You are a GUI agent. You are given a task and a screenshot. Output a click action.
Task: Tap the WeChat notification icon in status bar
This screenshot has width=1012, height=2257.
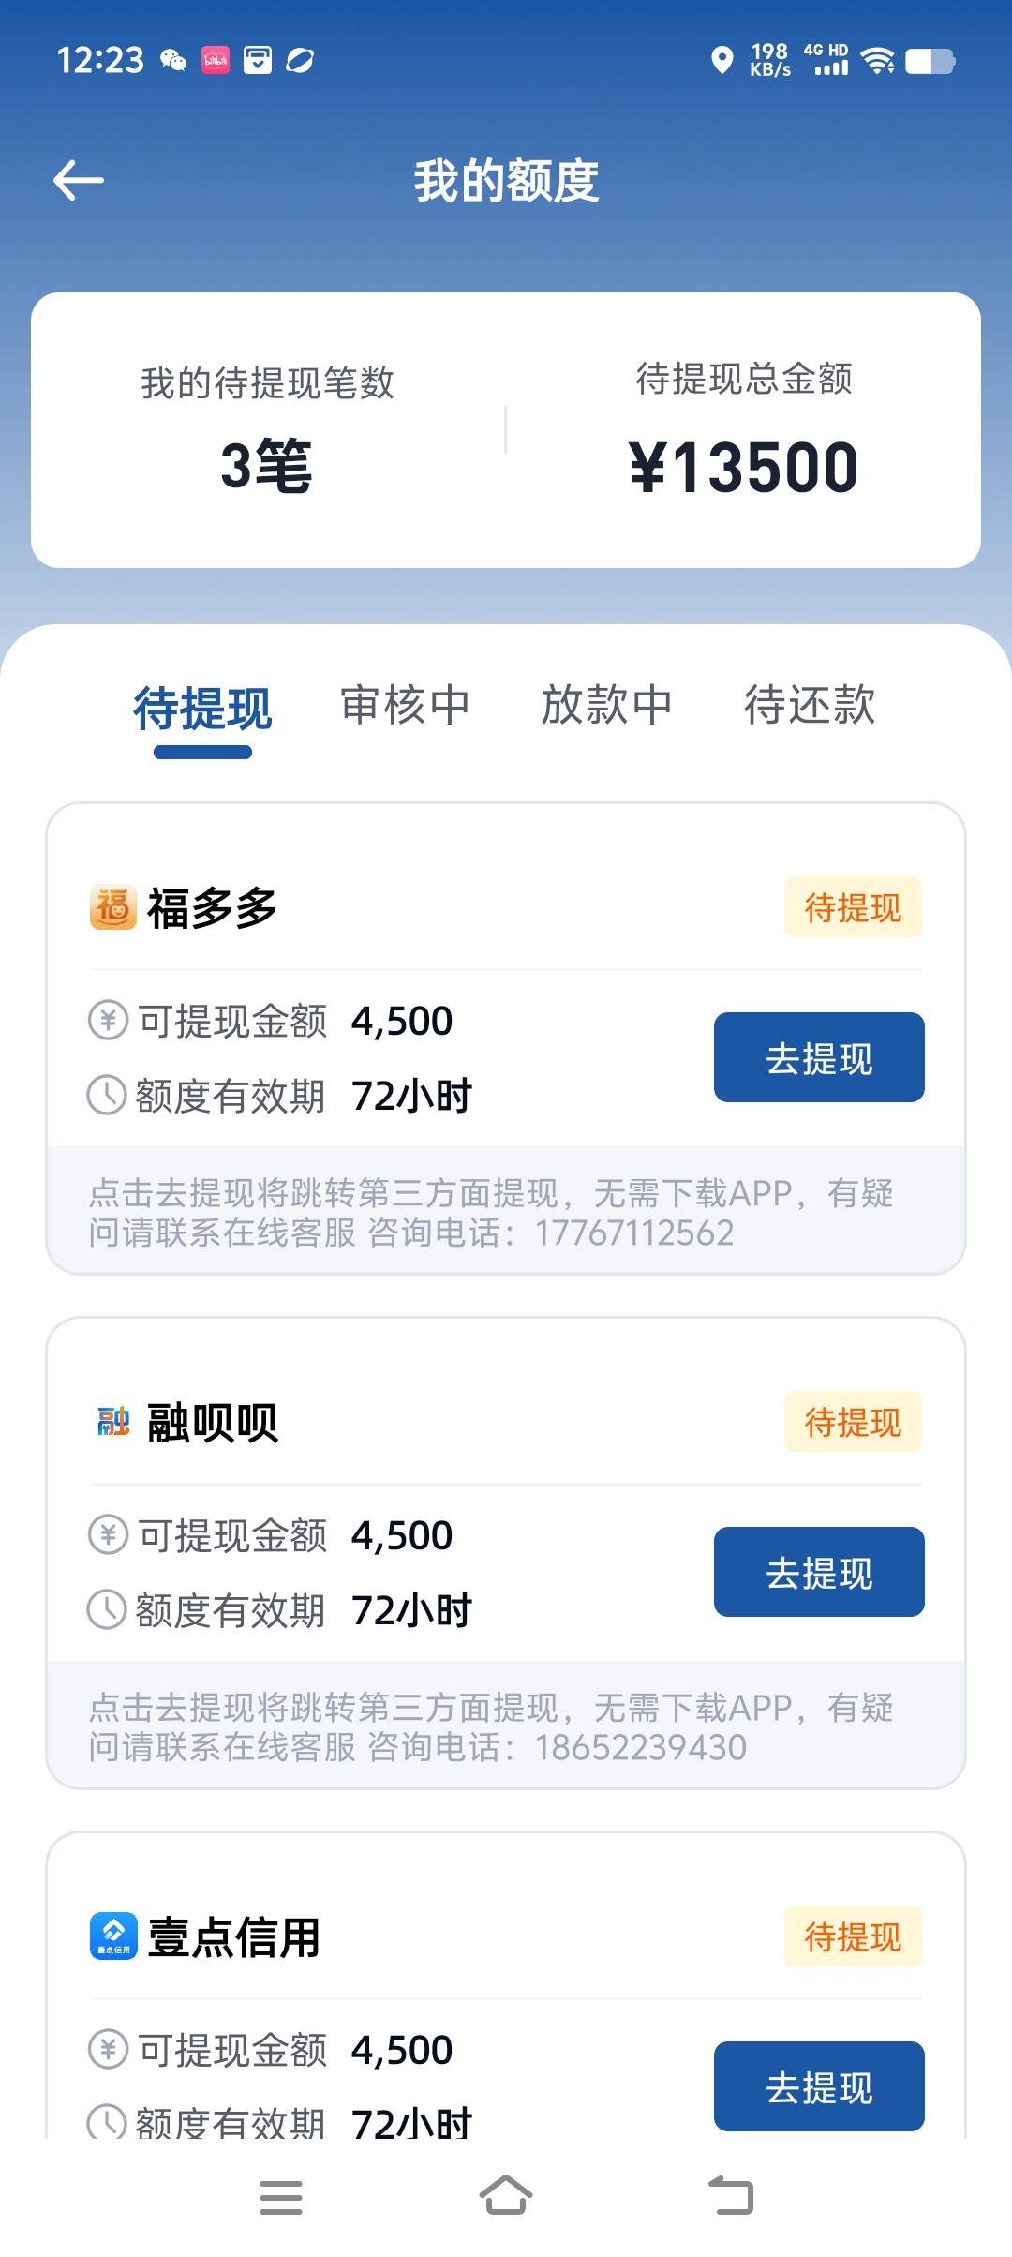(172, 61)
